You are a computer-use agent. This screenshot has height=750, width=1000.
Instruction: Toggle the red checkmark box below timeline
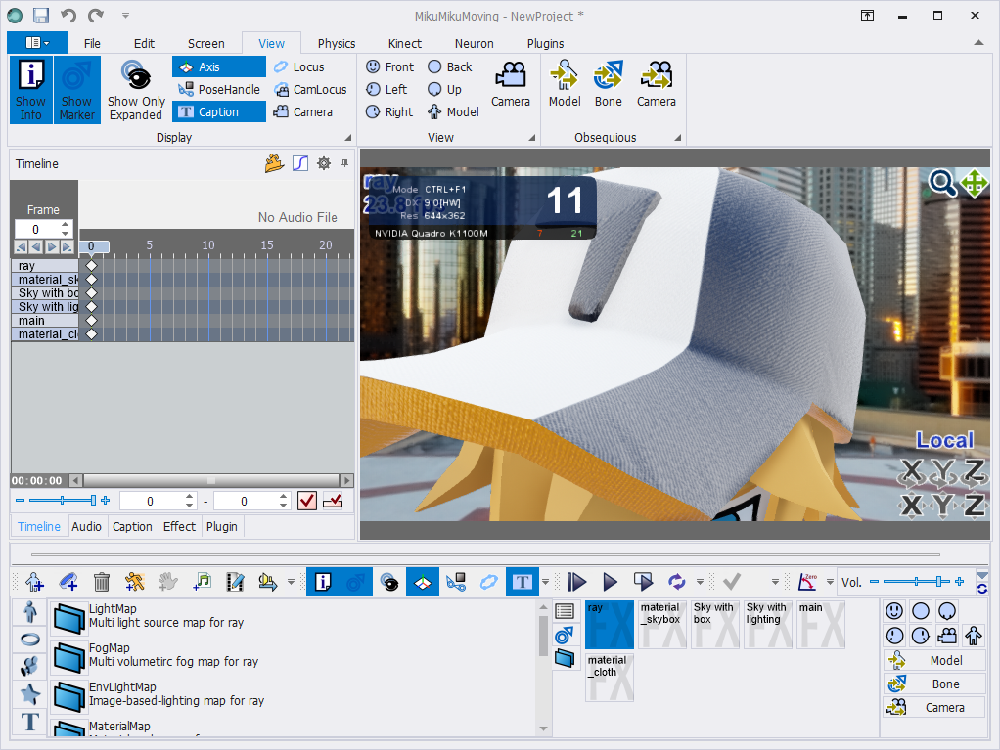307,501
